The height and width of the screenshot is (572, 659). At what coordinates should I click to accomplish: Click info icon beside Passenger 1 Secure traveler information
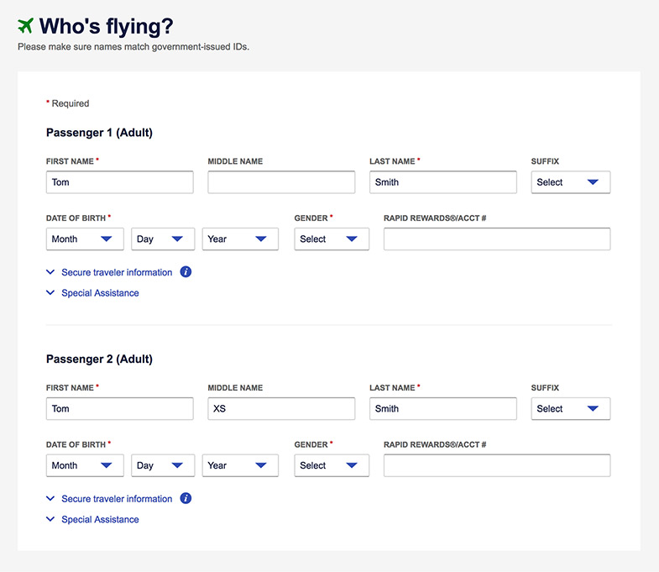tap(186, 272)
